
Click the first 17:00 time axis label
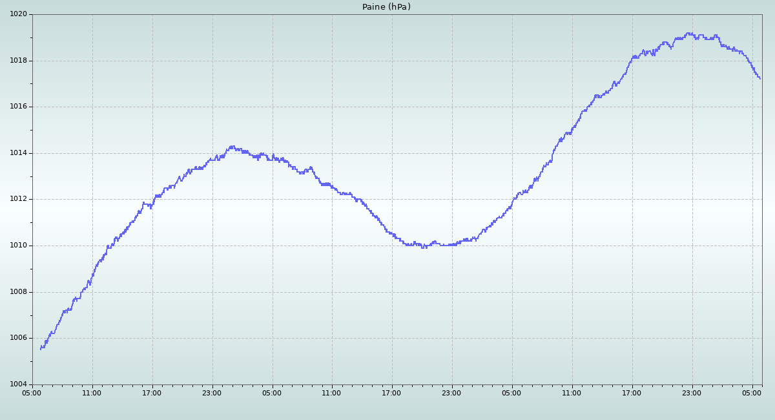point(152,393)
